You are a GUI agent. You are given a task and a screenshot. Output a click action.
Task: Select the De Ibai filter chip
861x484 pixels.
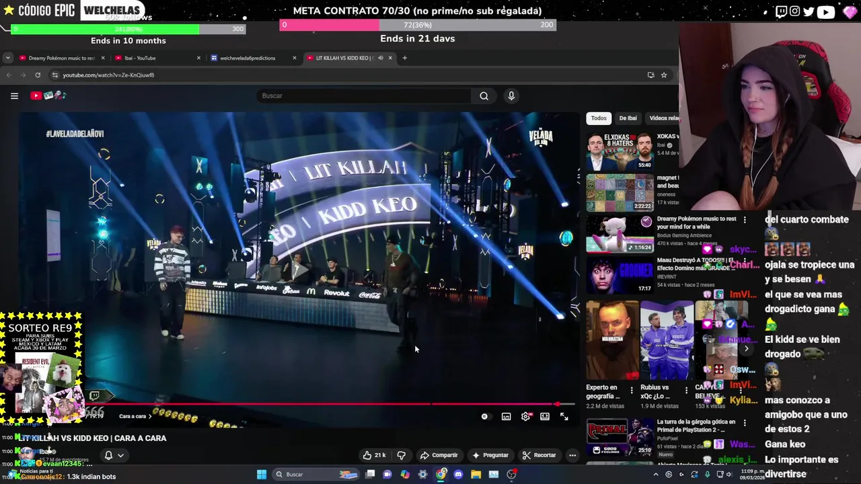[x=628, y=118]
